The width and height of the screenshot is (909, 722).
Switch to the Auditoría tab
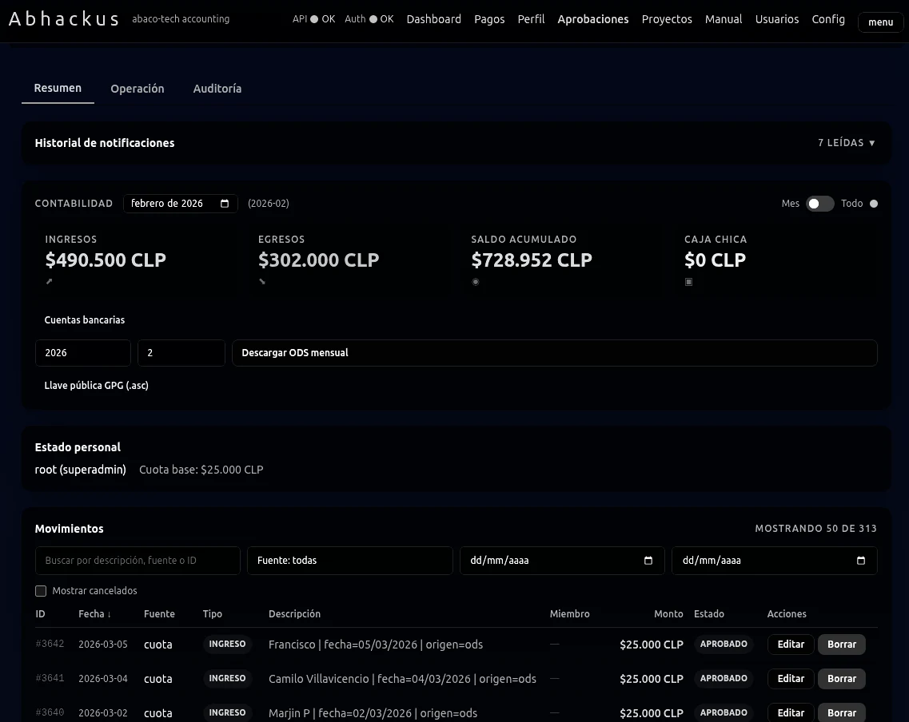(217, 89)
